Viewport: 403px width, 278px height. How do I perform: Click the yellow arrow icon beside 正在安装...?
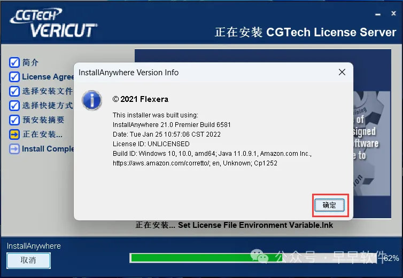(x=14, y=134)
